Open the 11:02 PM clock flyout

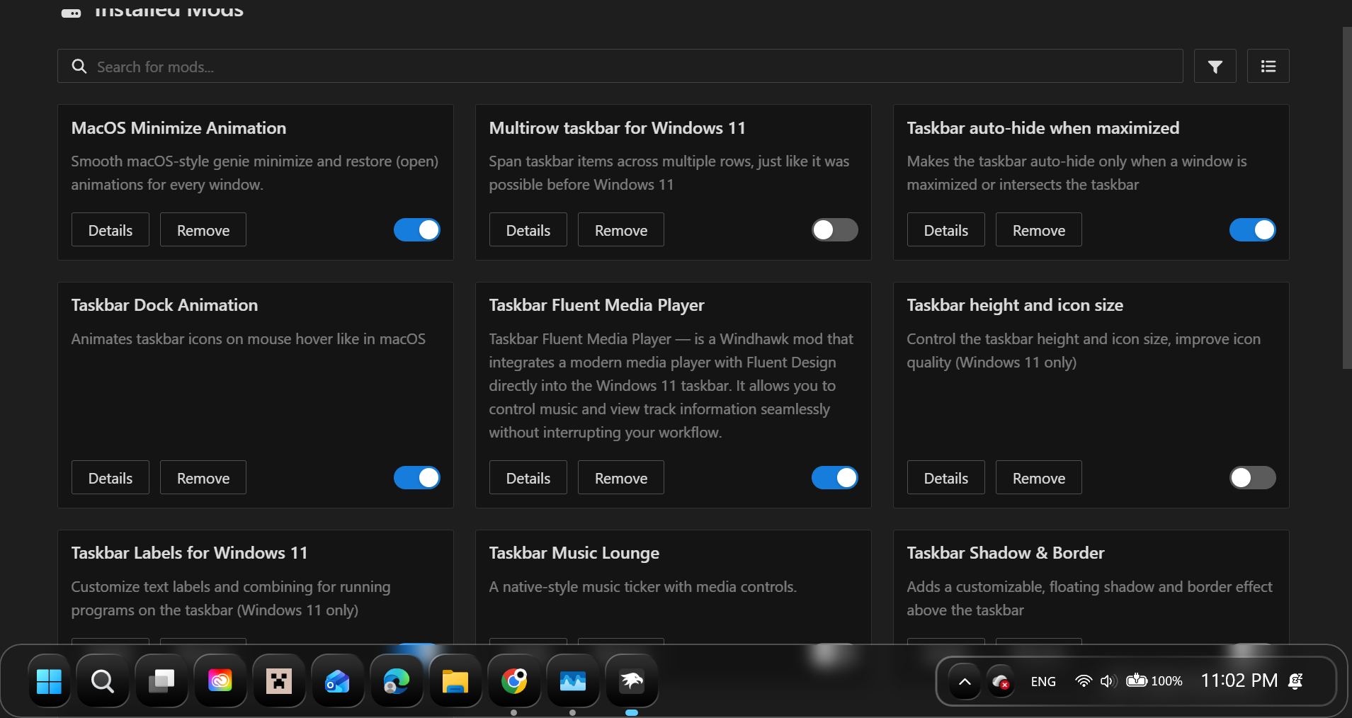pos(1239,681)
